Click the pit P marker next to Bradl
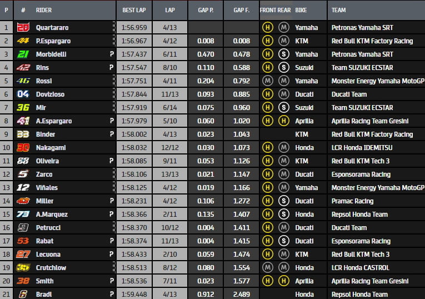Screen dimensions: 425x299 tap(112, 294)
